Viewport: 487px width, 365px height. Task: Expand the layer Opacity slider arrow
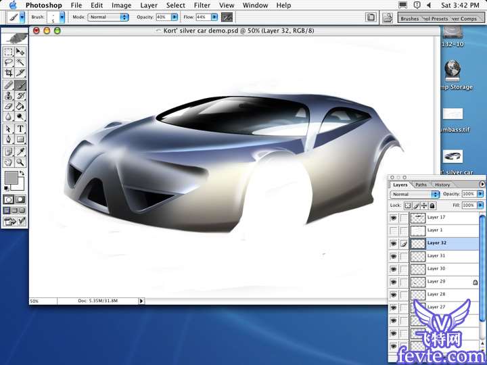481,195
